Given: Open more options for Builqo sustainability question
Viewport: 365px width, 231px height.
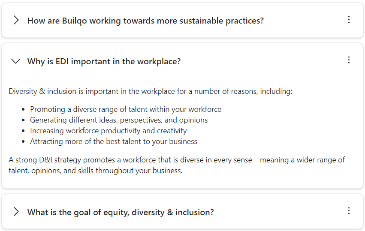Looking at the screenshot, I should point(349,20).
